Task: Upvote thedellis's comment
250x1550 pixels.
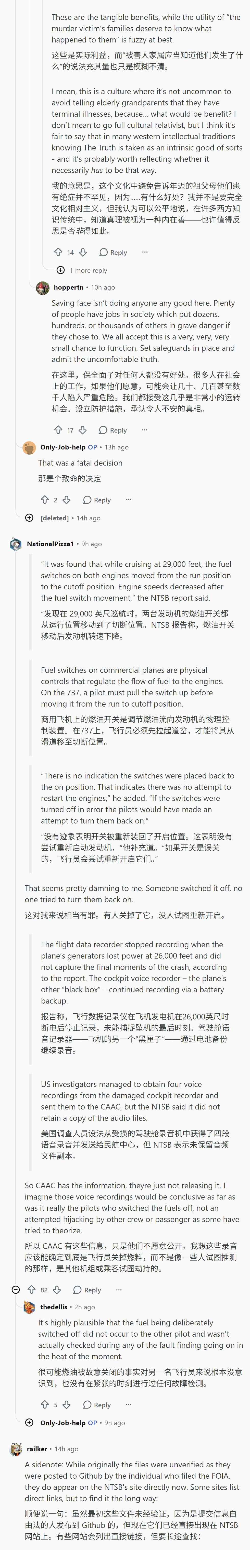Action: click(45, 1404)
